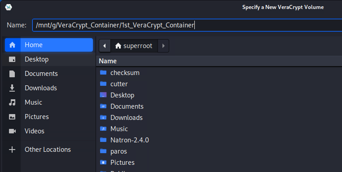Image resolution: width=342 pixels, height=172 pixels.
Task: Click inside the Name path input field
Action: click(x=187, y=25)
